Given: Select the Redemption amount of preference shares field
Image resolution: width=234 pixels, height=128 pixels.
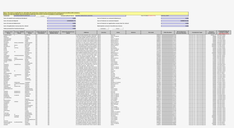Looking at the screenshot, I should click(175, 26).
